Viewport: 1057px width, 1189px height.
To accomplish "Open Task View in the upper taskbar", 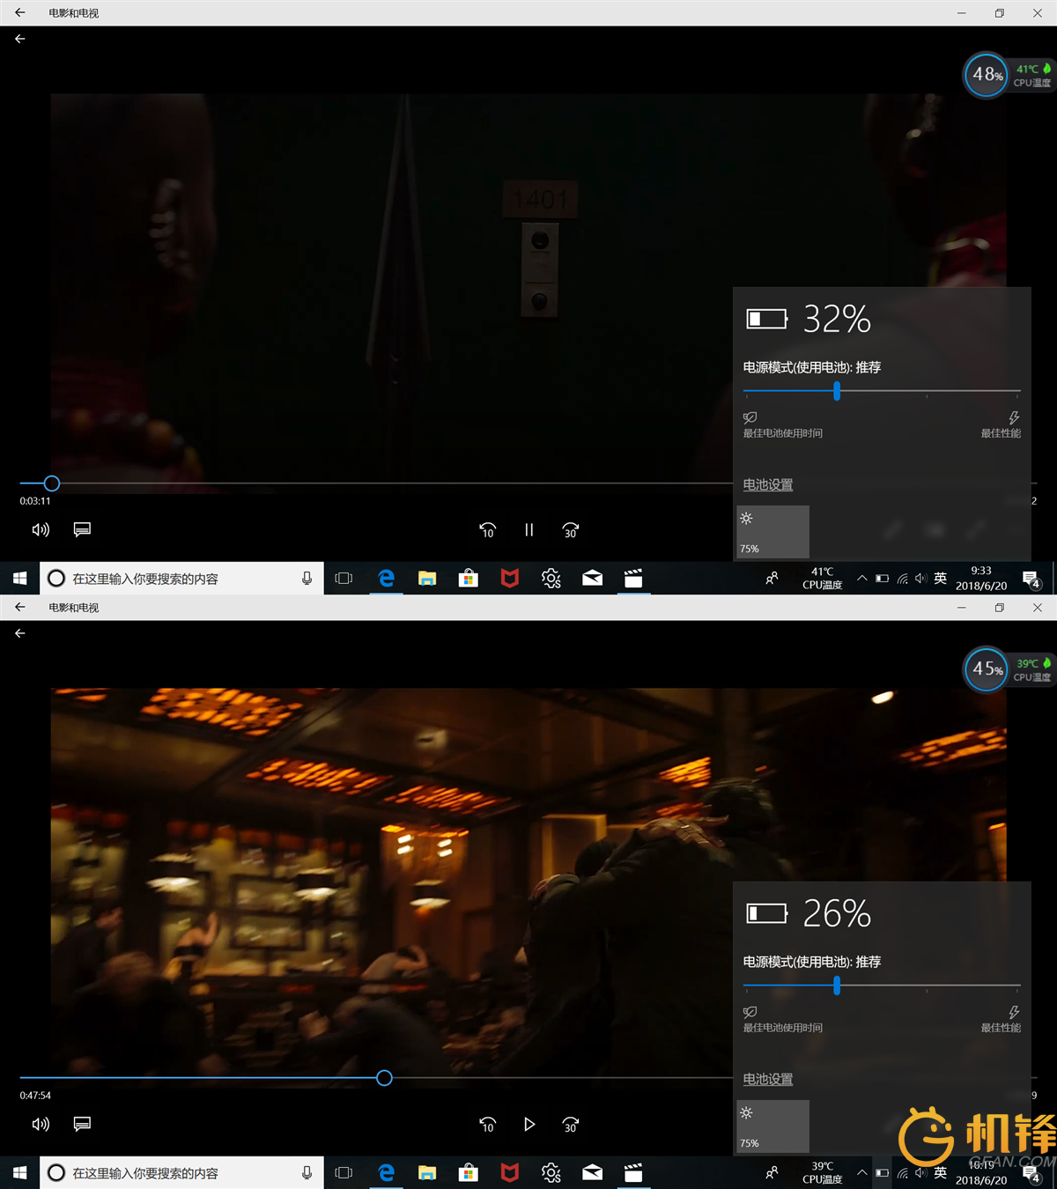I will pos(344,579).
